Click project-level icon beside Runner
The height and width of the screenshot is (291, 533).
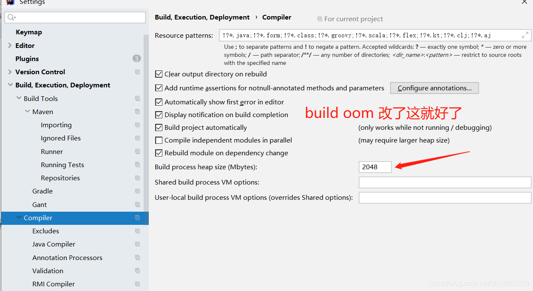[x=137, y=151]
